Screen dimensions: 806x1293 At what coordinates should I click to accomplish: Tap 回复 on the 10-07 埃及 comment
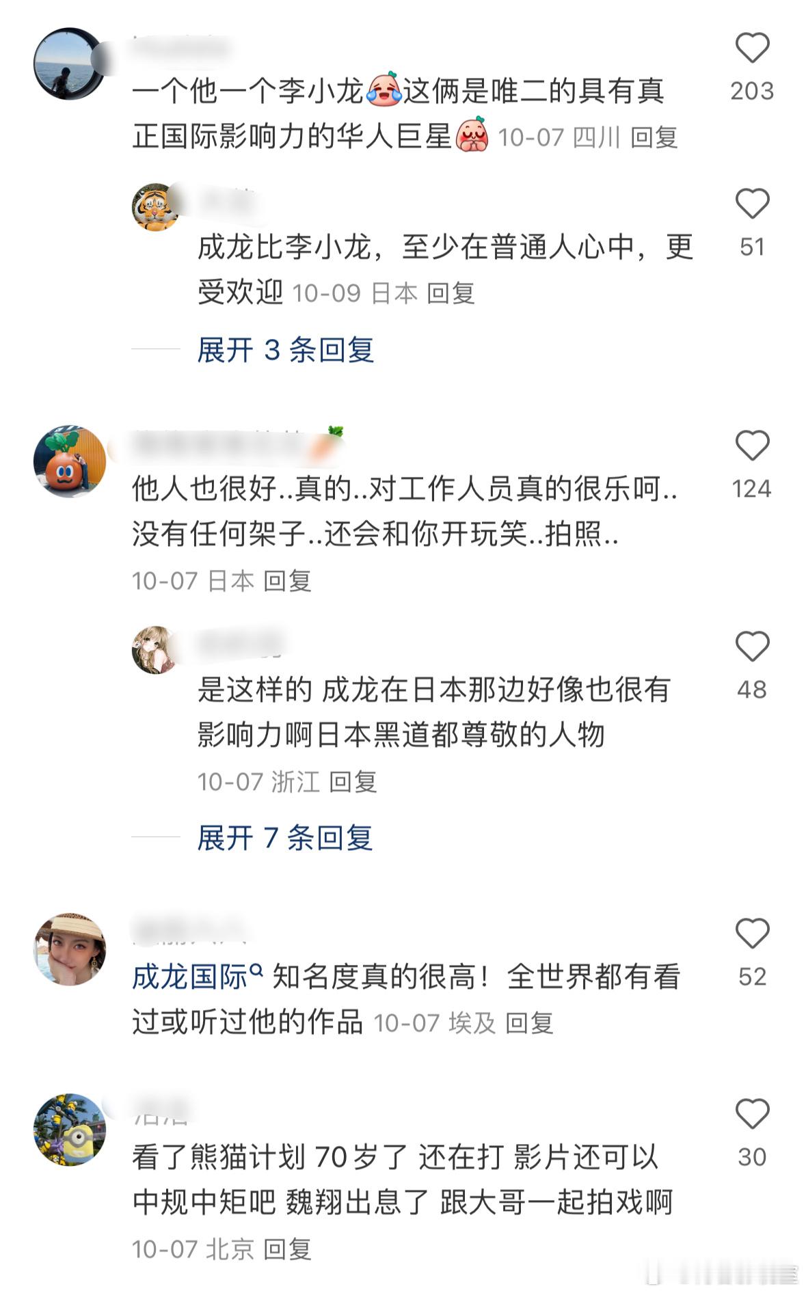coord(529,1023)
